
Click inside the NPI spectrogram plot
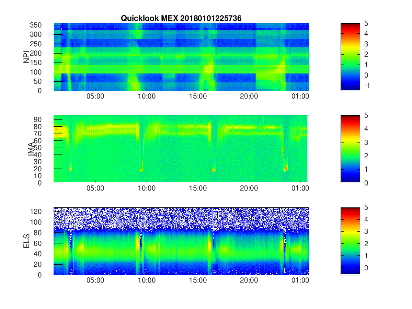(x=181, y=57)
